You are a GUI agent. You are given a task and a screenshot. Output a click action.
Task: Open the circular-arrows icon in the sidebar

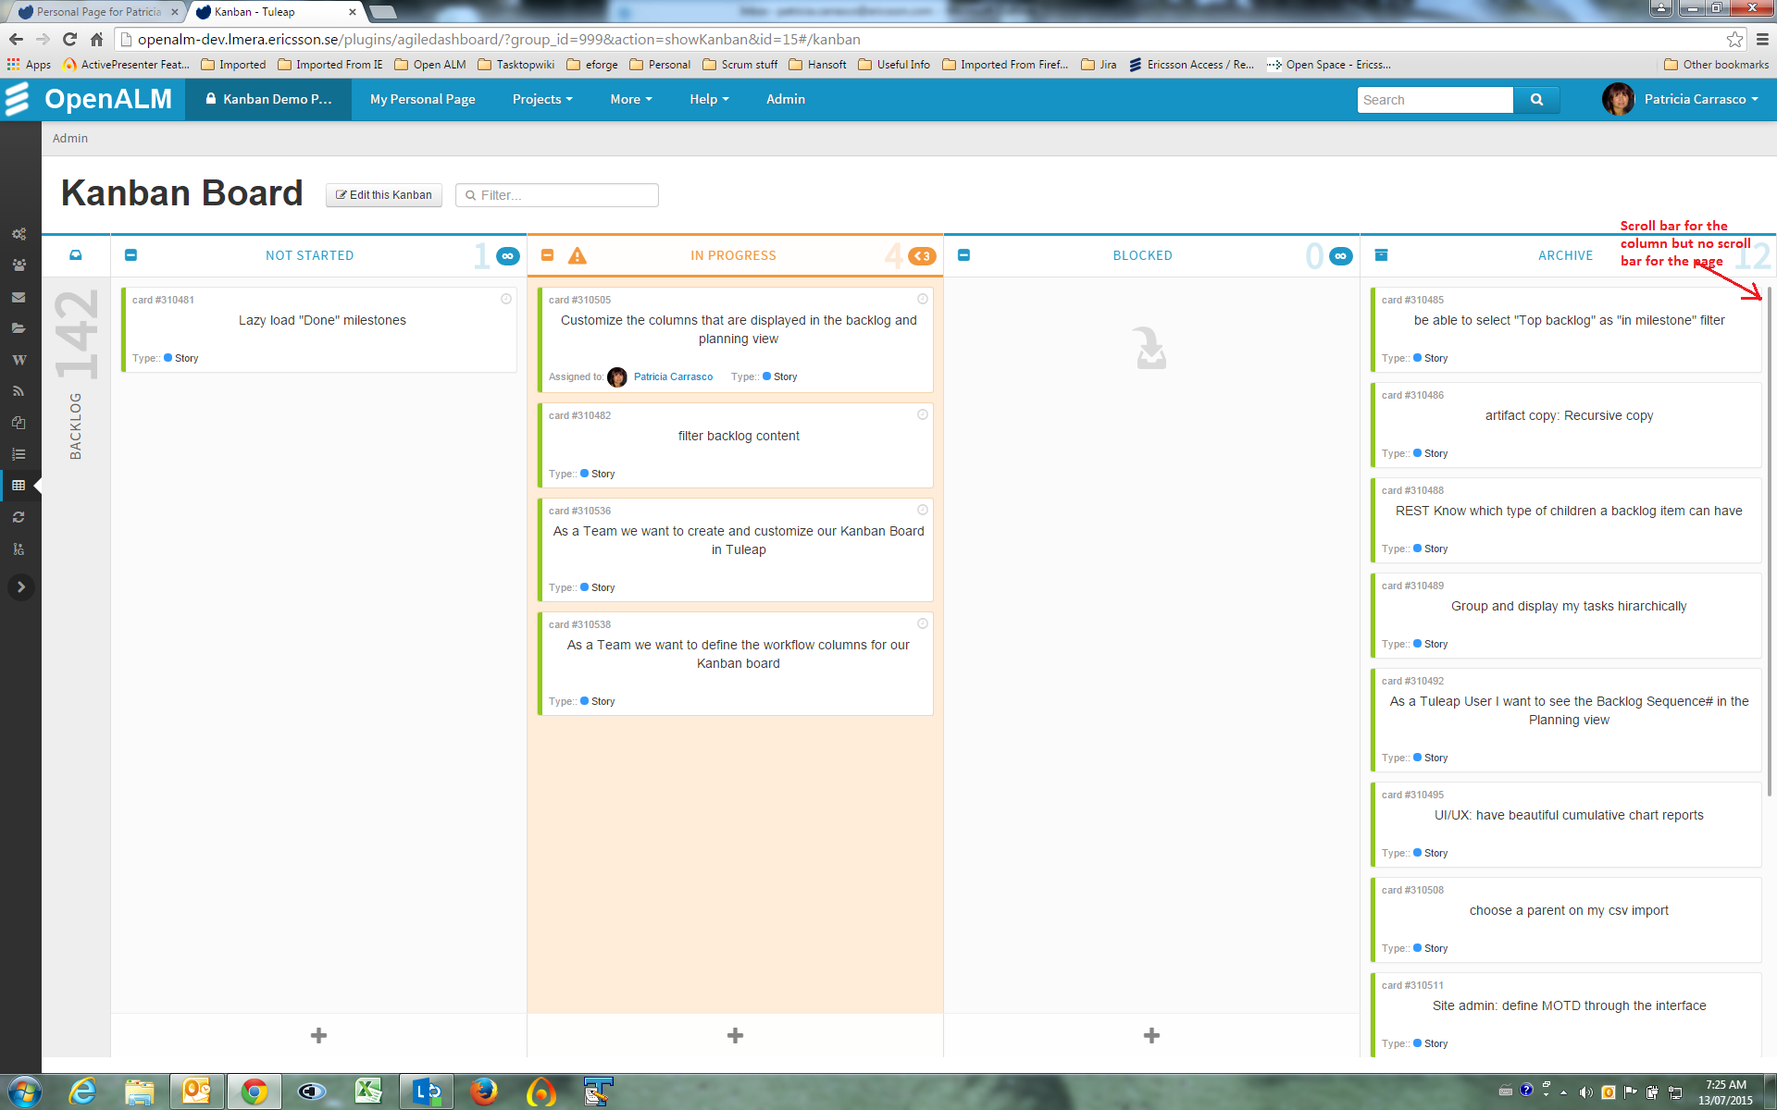19,517
